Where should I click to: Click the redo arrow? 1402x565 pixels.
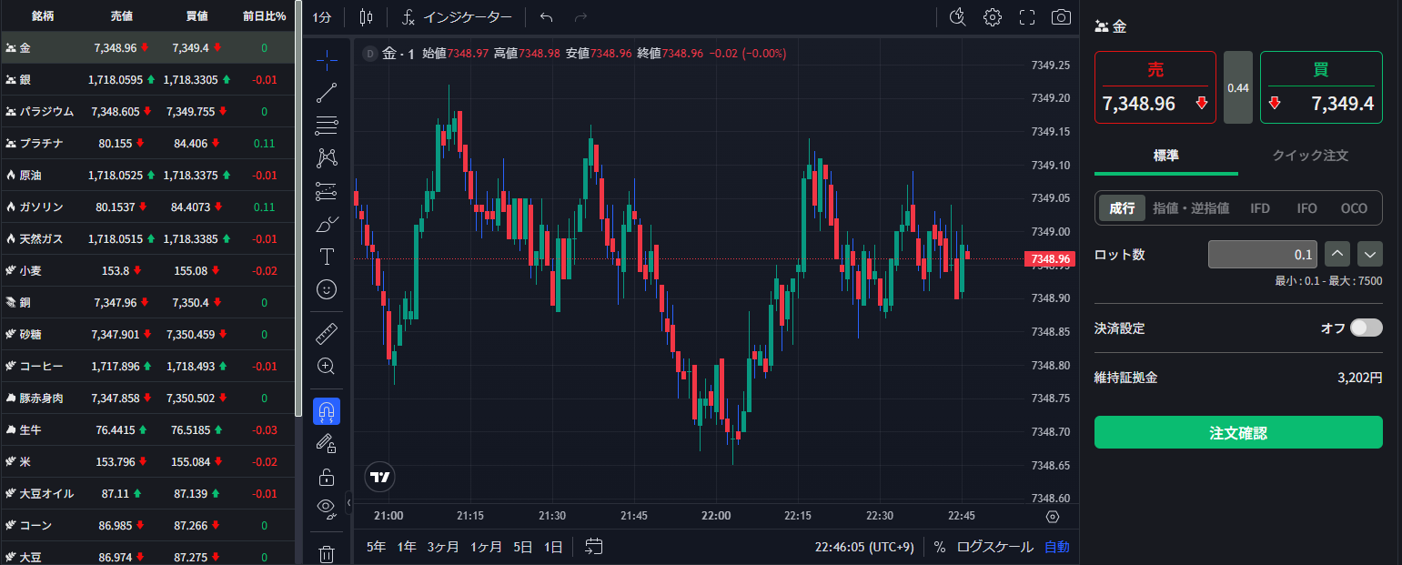tap(580, 17)
